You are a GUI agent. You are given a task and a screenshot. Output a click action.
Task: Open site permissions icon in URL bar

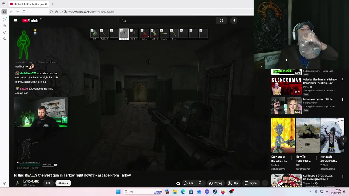(x=62, y=12)
